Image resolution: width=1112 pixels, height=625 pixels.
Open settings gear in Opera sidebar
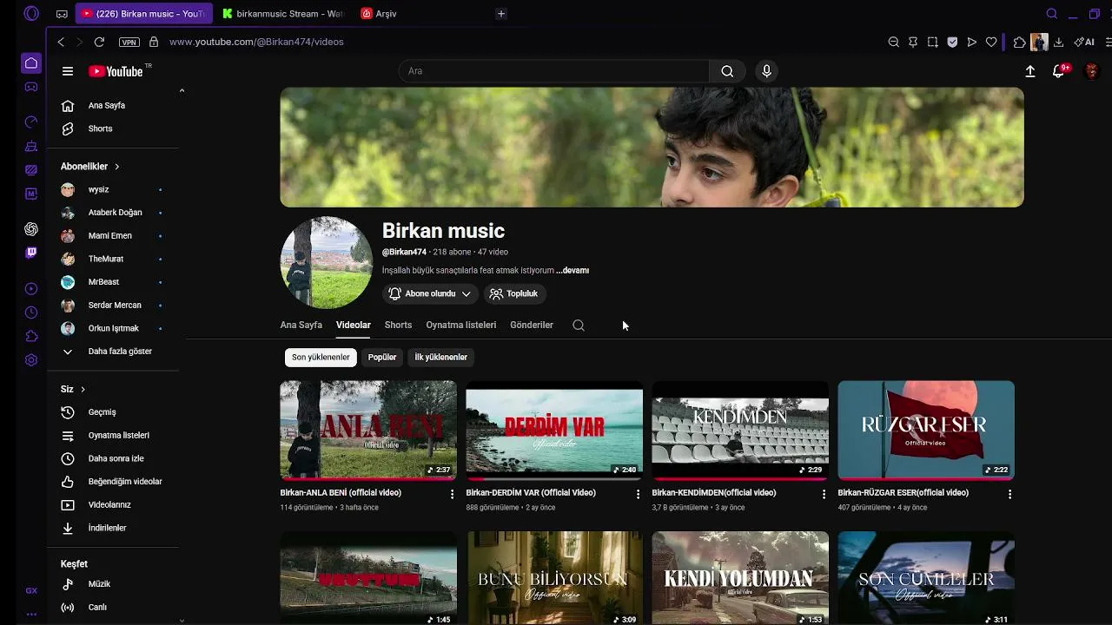31,359
